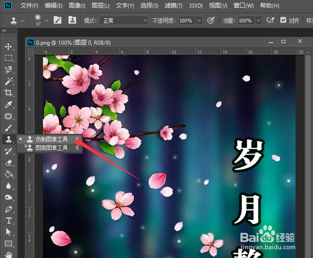Toggle the Aligned (对齐) checkbox

(x=283, y=20)
